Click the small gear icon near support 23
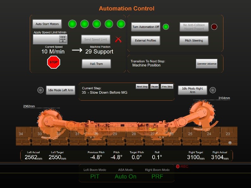 point(230,143)
